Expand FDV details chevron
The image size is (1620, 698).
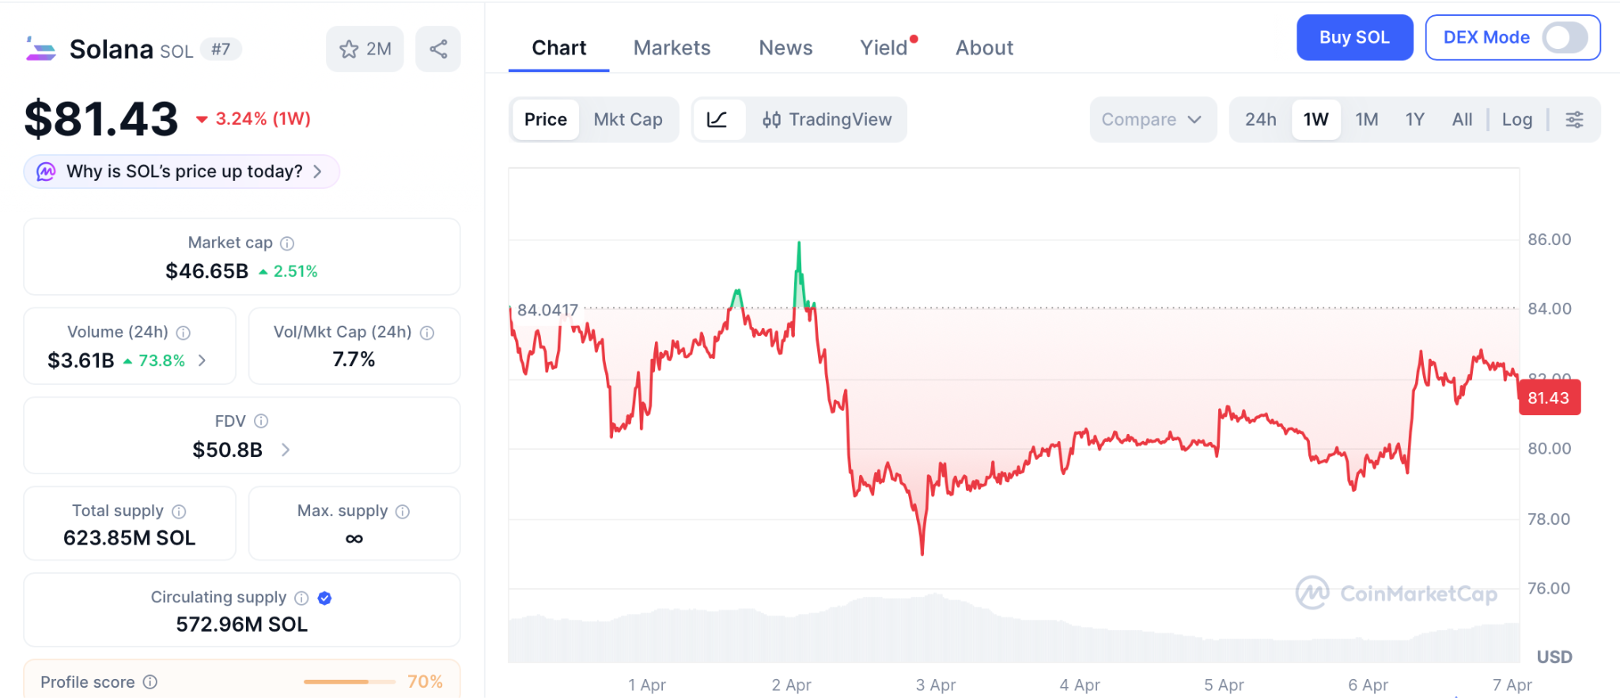click(x=286, y=450)
